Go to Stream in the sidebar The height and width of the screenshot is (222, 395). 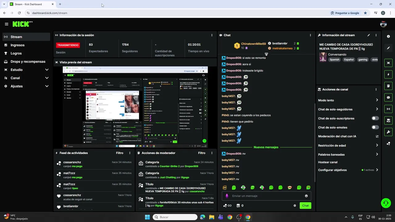coord(26,37)
